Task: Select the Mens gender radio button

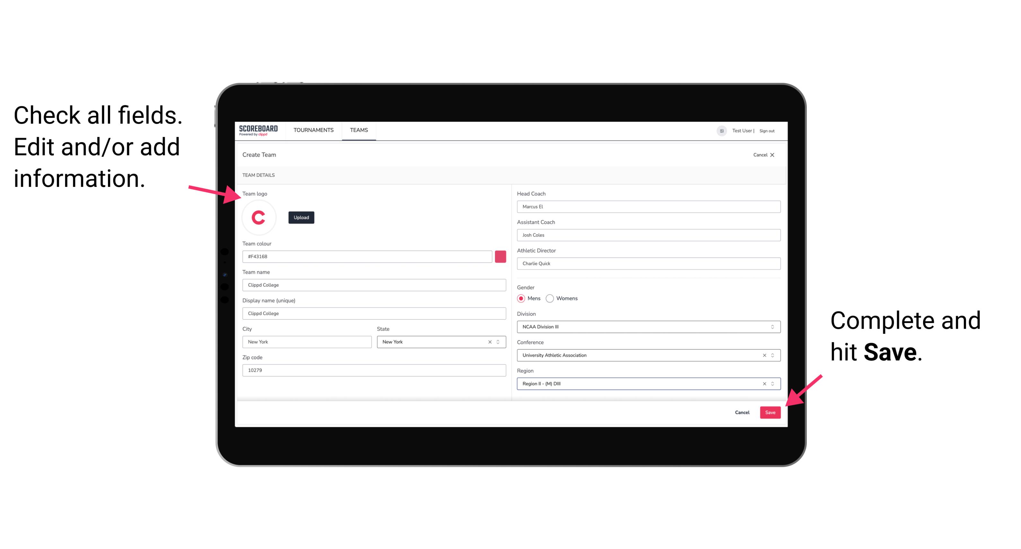Action: point(521,298)
